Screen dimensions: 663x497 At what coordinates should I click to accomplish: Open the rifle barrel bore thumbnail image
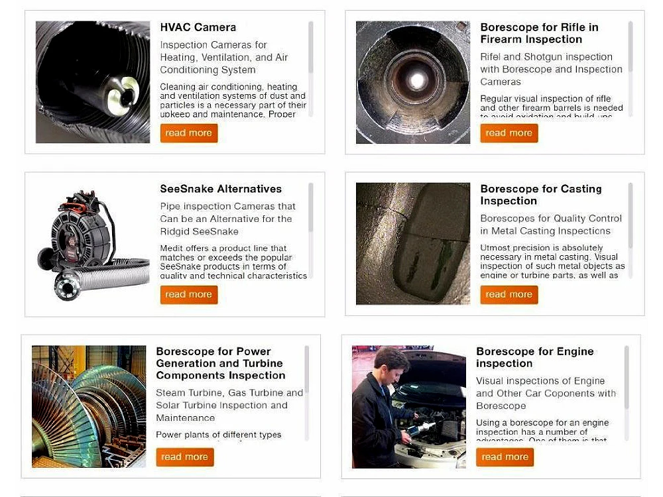click(412, 82)
